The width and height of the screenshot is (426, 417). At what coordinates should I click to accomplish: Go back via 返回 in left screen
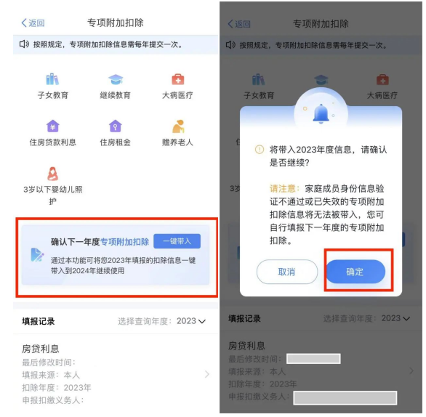coord(33,23)
